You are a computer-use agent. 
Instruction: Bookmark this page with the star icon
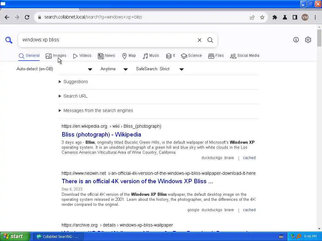tap(262, 18)
